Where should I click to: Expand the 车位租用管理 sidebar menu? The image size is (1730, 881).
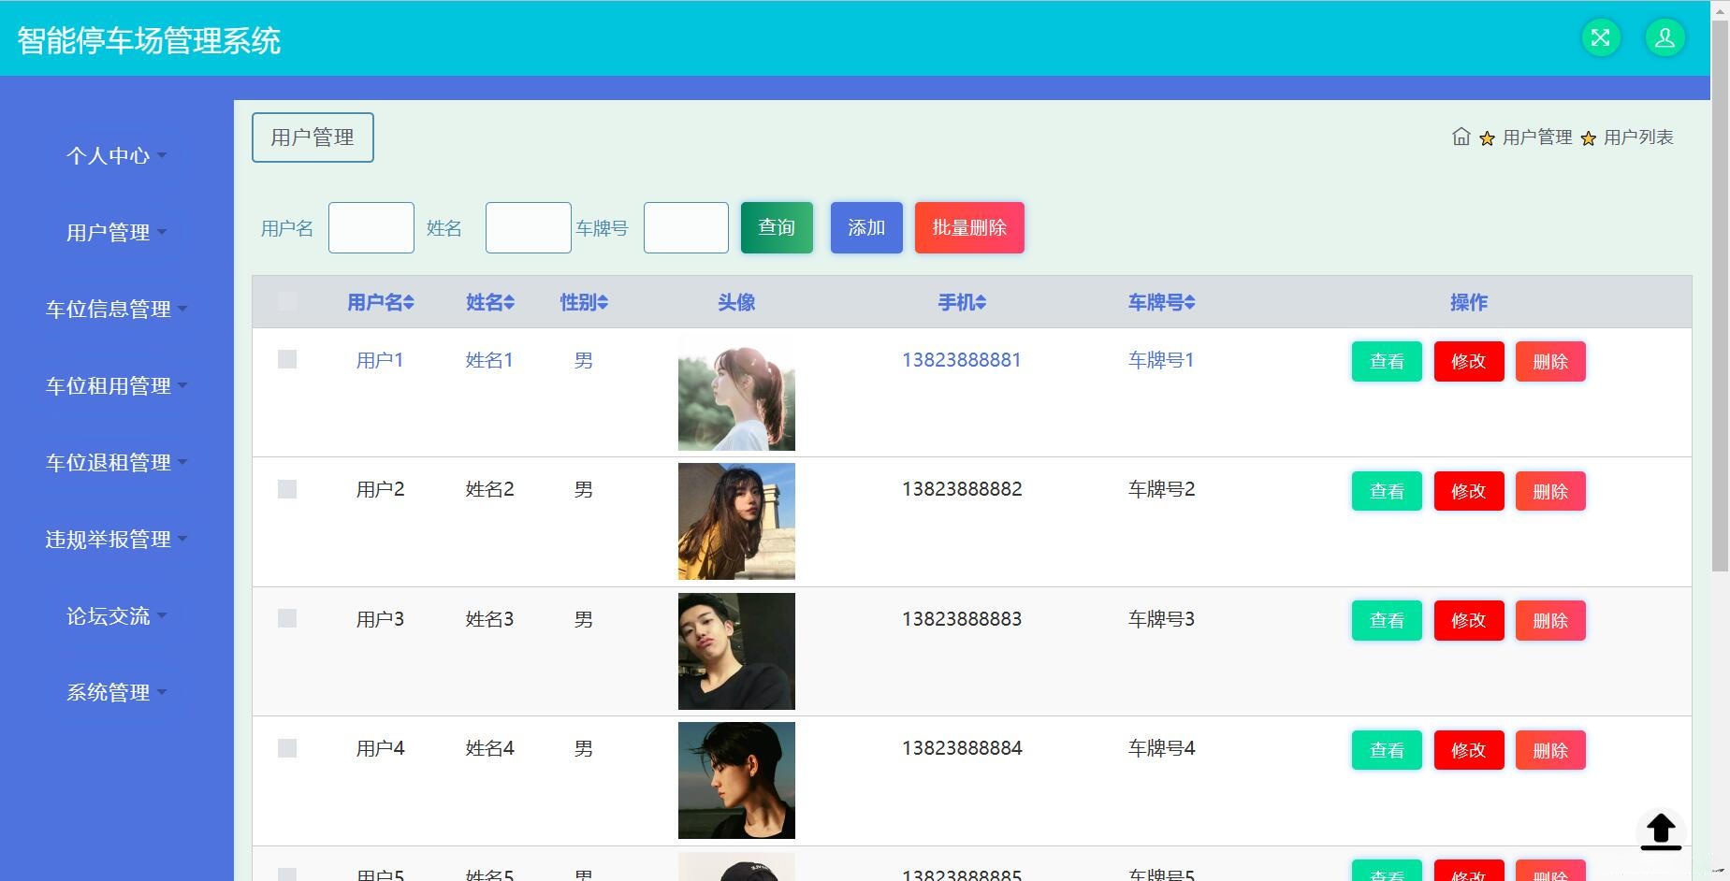point(116,385)
